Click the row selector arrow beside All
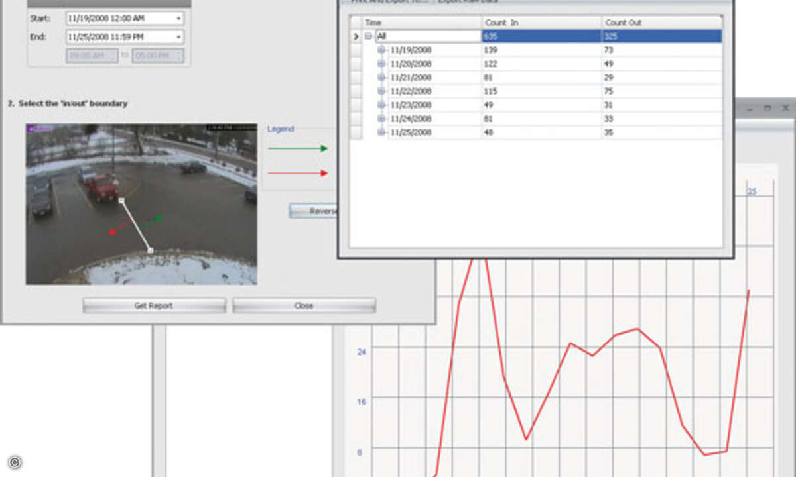This screenshot has width=796, height=477. 356,36
